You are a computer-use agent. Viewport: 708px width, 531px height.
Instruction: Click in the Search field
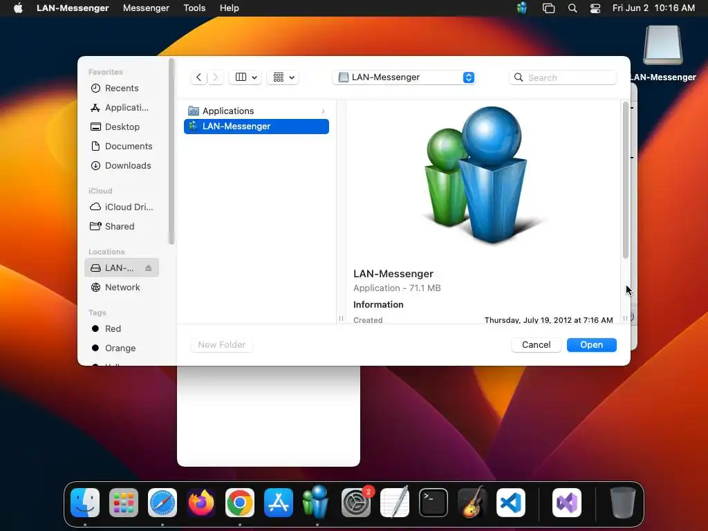(563, 77)
